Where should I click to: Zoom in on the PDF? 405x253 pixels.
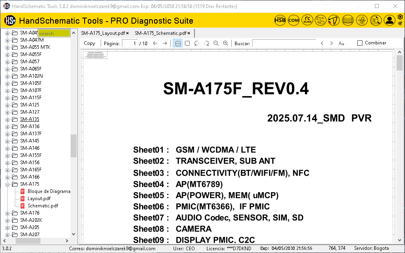(225, 43)
